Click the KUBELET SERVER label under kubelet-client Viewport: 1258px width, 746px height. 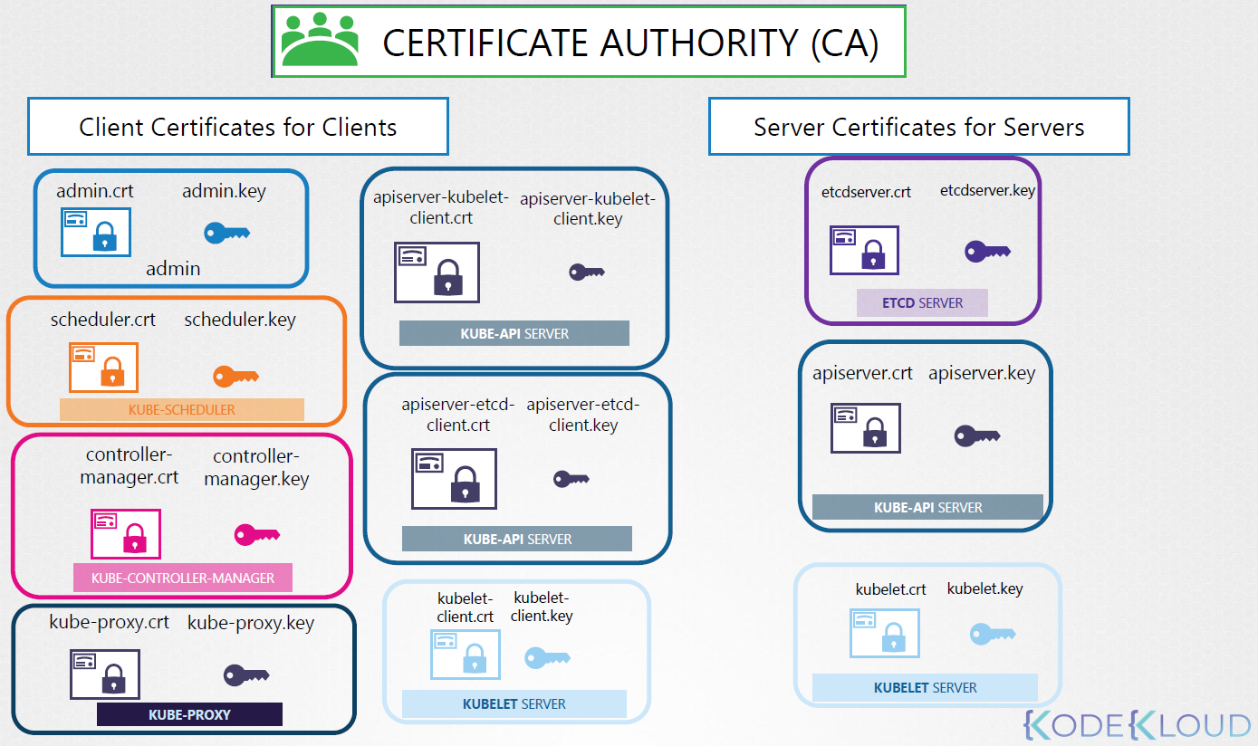pyautogui.click(x=514, y=703)
